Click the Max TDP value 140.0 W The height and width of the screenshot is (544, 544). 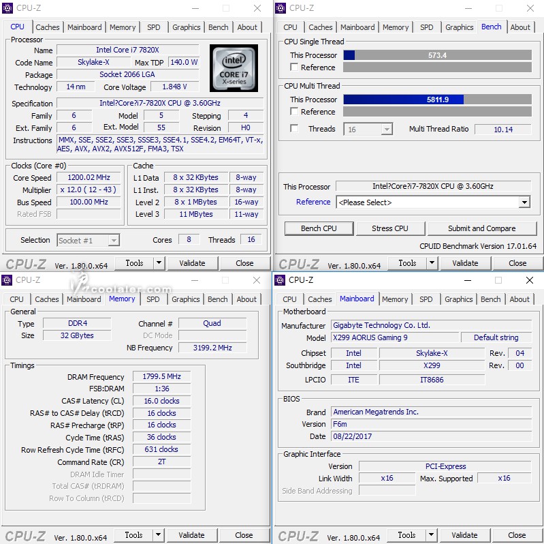[184, 62]
